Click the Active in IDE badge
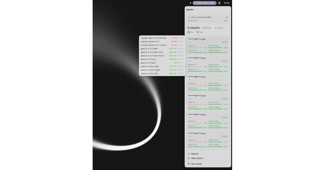The width and height of the screenshot is (325, 170). (222, 80)
